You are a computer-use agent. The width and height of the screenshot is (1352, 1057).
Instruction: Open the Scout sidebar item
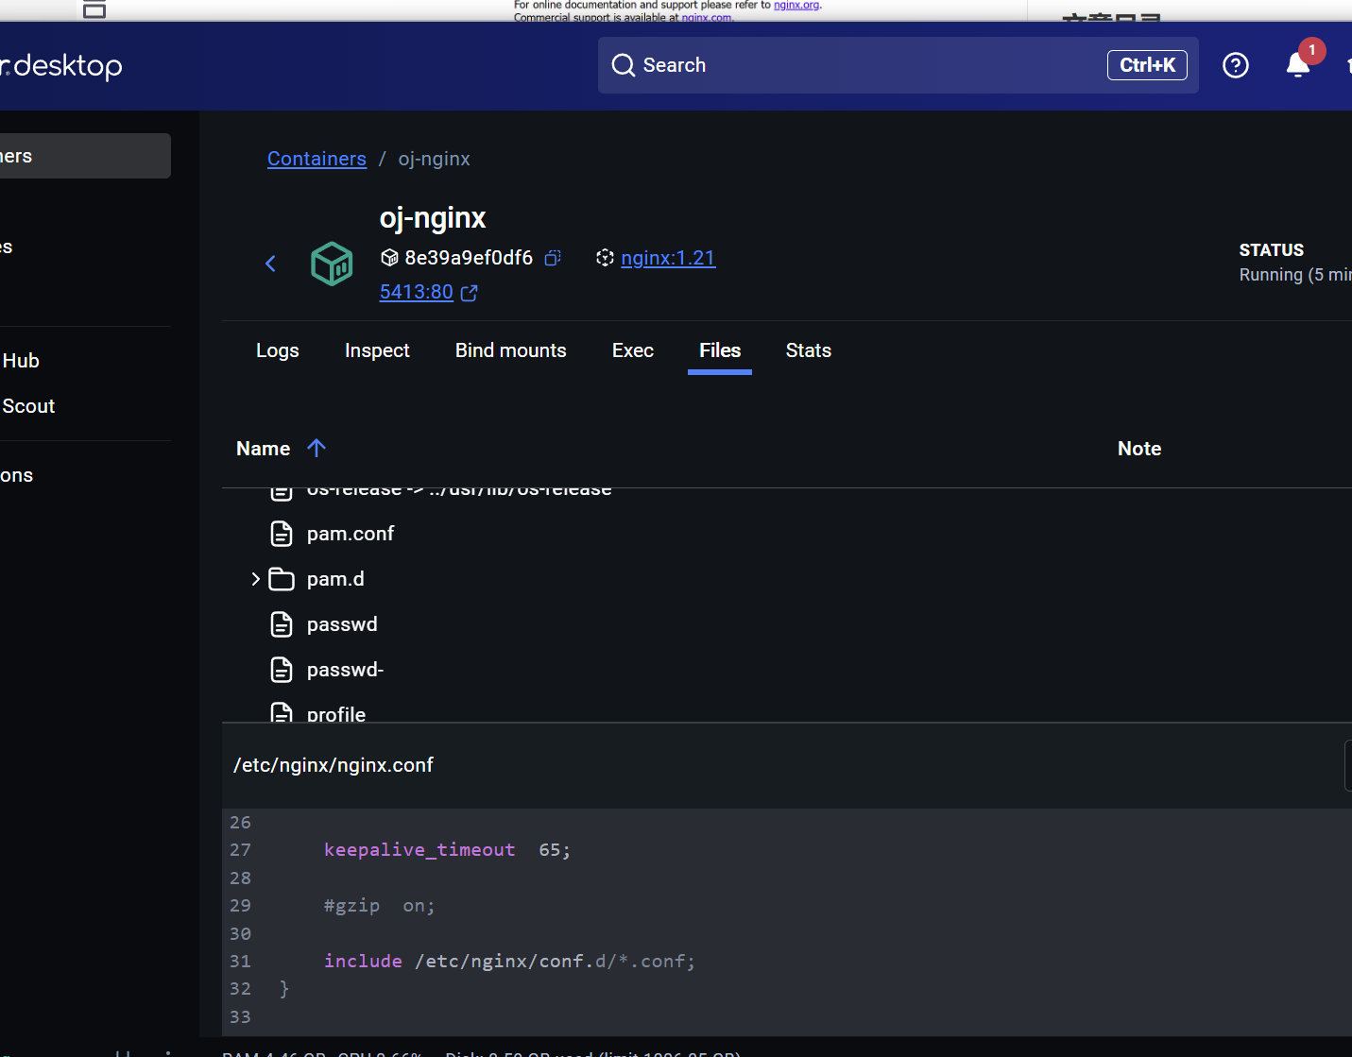[x=28, y=406]
